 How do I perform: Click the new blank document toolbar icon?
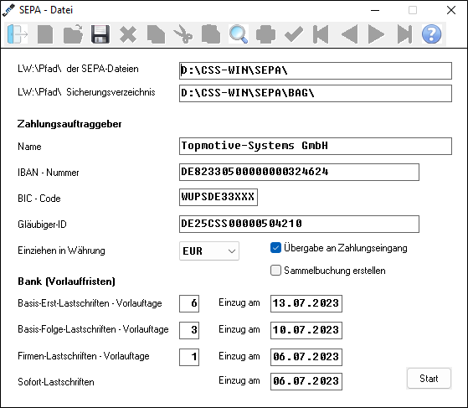point(45,34)
